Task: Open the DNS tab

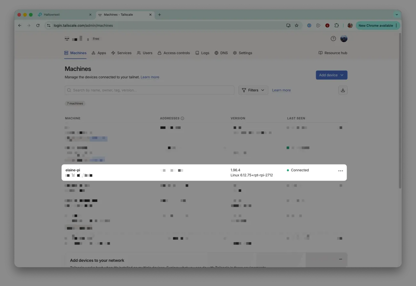Action: coord(221,53)
